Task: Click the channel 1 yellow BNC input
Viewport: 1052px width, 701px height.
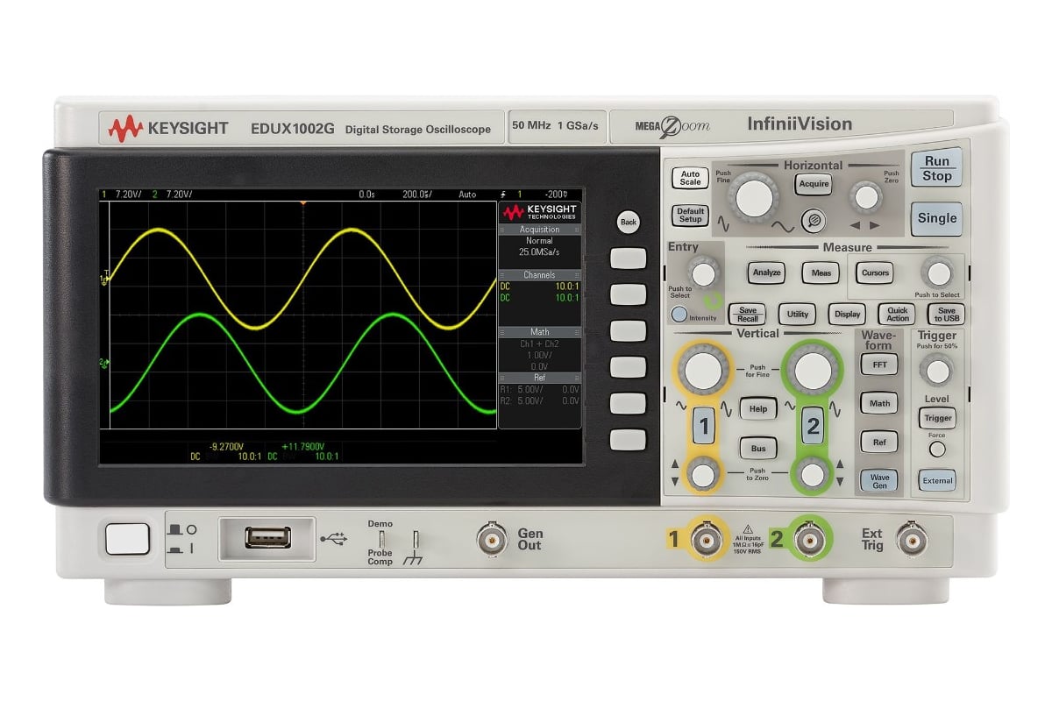Action: point(707,538)
